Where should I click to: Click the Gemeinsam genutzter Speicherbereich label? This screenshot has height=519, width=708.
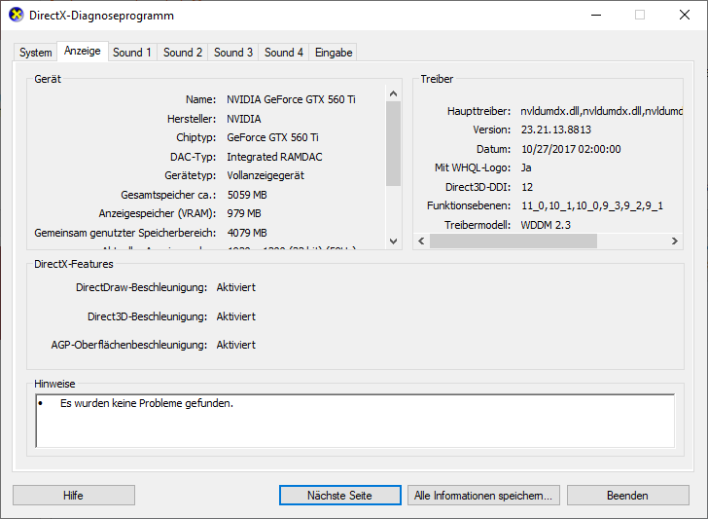point(125,233)
